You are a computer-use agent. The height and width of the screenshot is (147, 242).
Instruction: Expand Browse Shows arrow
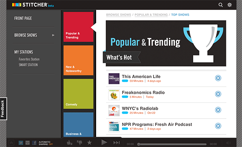pos(53,35)
